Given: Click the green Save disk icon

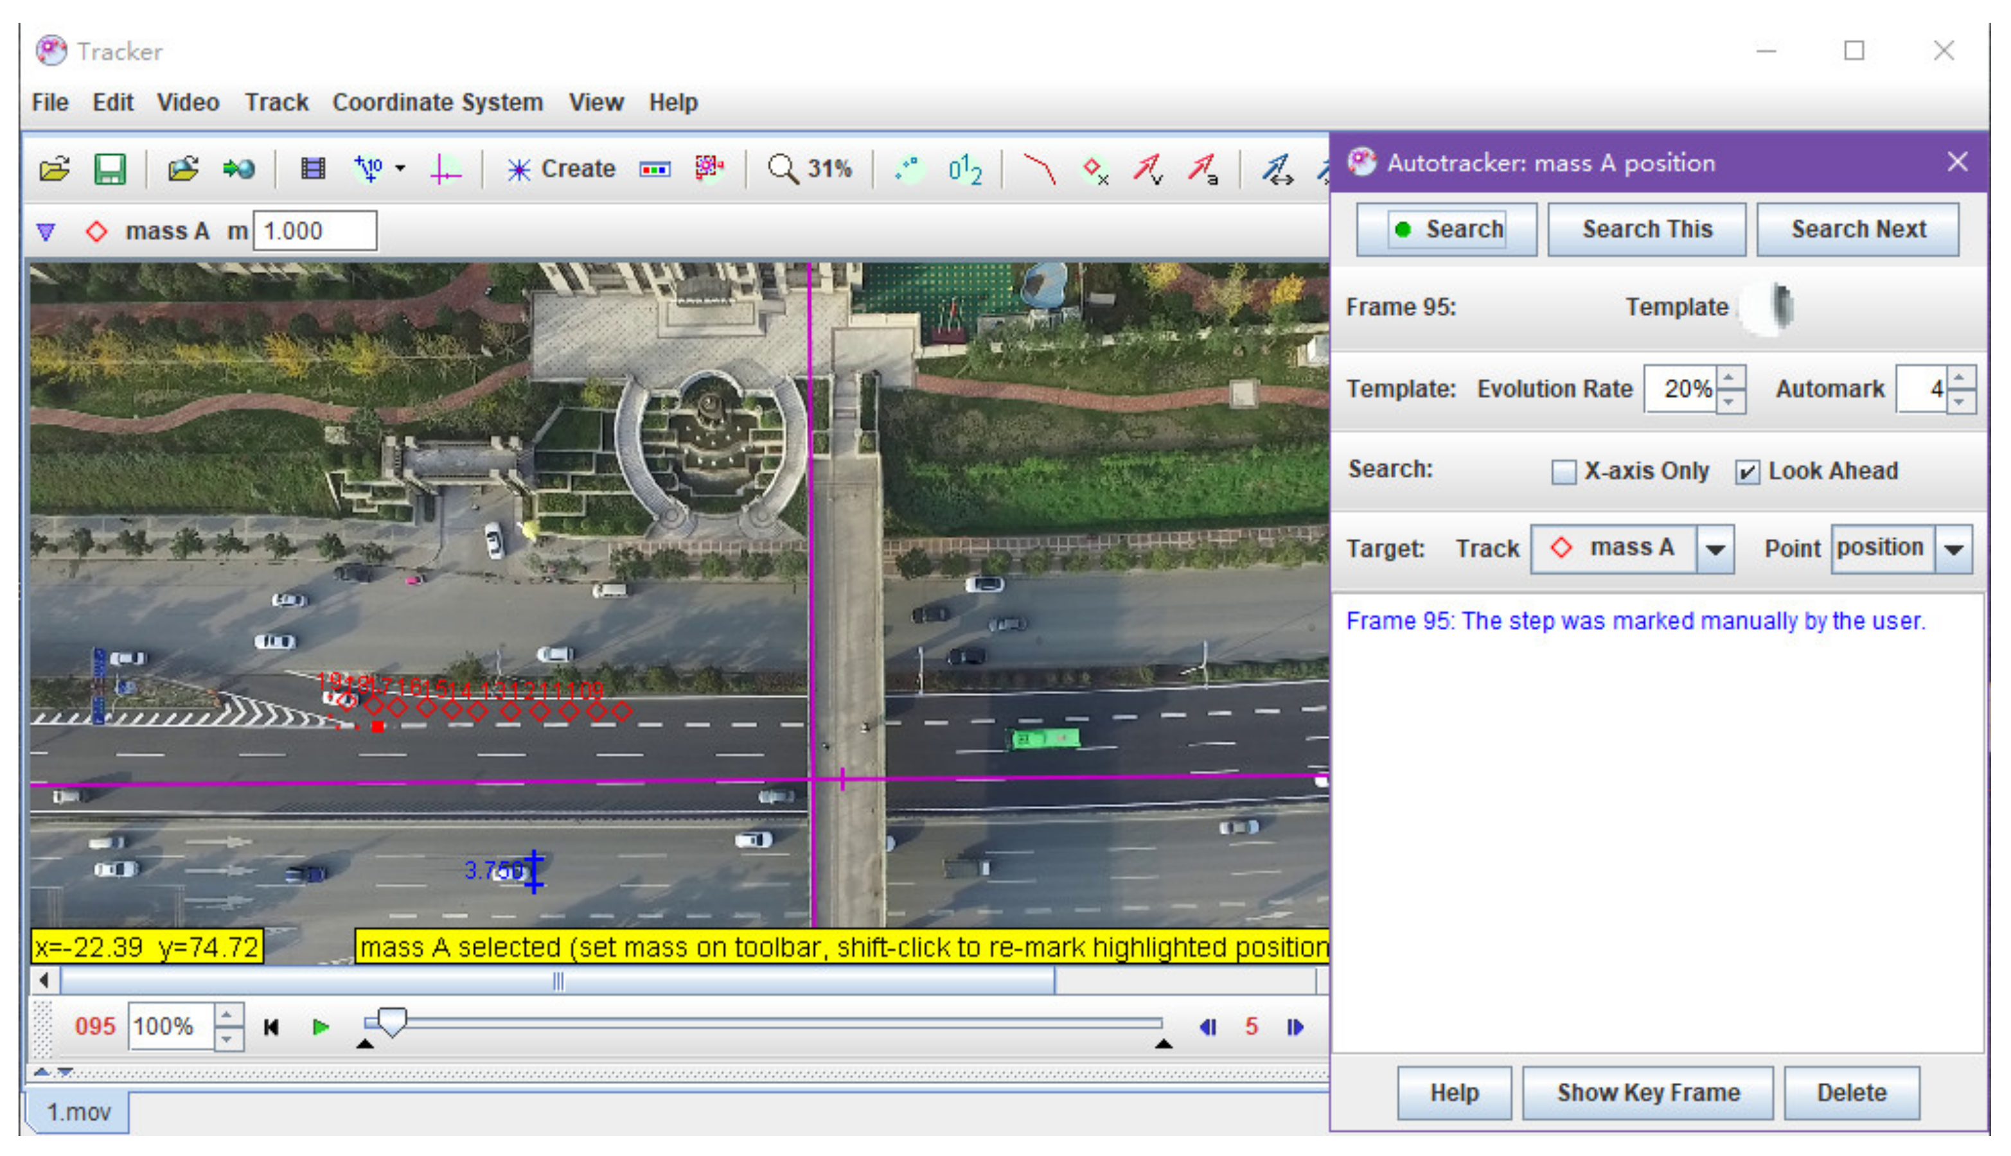Looking at the screenshot, I should point(110,169).
